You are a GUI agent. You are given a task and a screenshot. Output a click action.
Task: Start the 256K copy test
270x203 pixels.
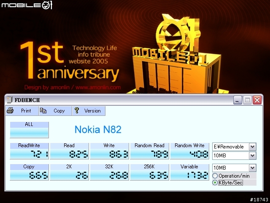click(x=149, y=172)
